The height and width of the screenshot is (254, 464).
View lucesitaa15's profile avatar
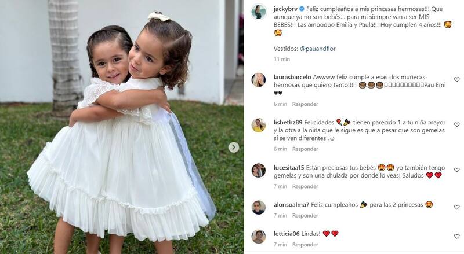(x=259, y=171)
